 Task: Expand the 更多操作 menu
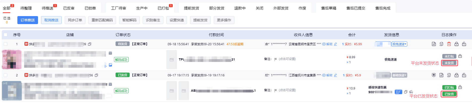click(x=224, y=20)
